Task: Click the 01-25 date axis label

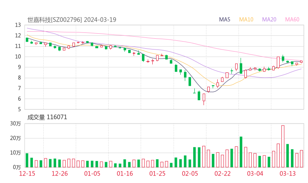Action: 157,173
